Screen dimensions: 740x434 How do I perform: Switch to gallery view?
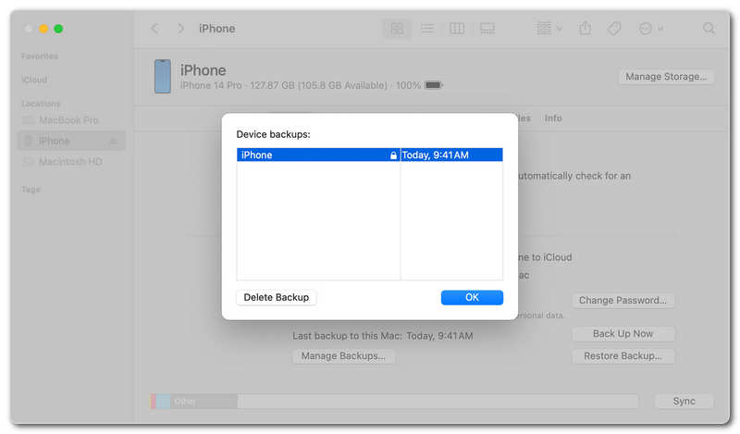coord(487,29)
